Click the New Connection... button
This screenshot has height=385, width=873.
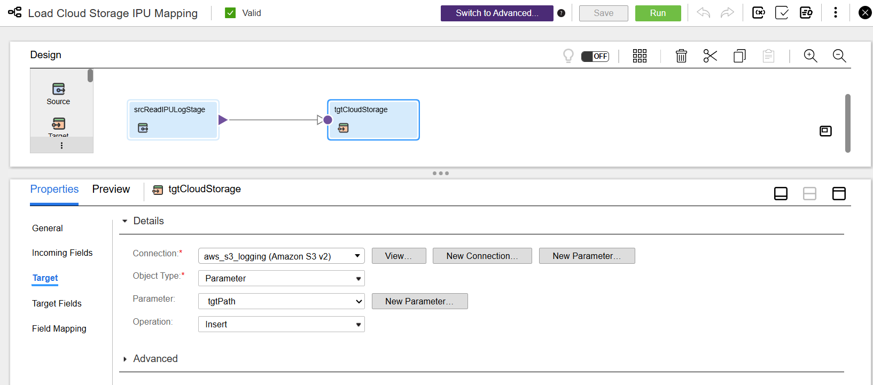pyautogui.click(x=482, y=256)
